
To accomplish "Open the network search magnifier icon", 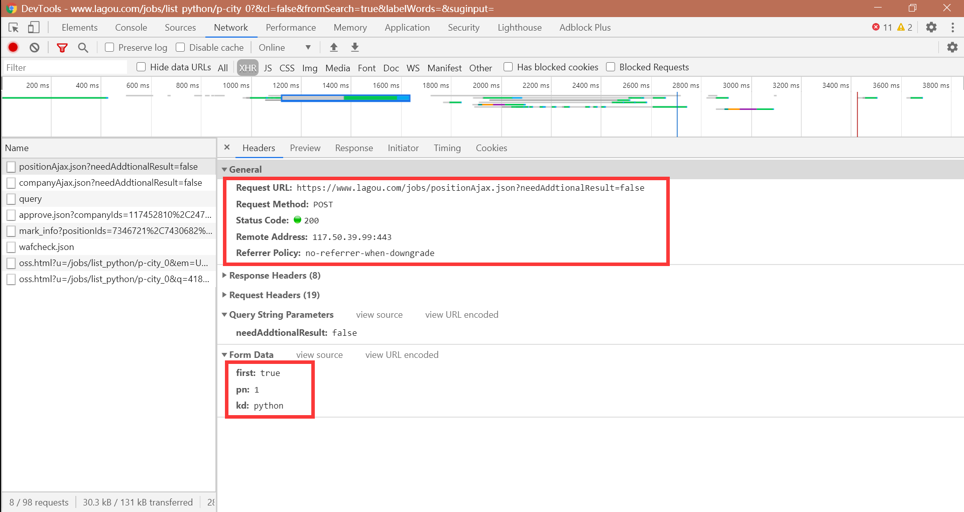I will (83, 48).
